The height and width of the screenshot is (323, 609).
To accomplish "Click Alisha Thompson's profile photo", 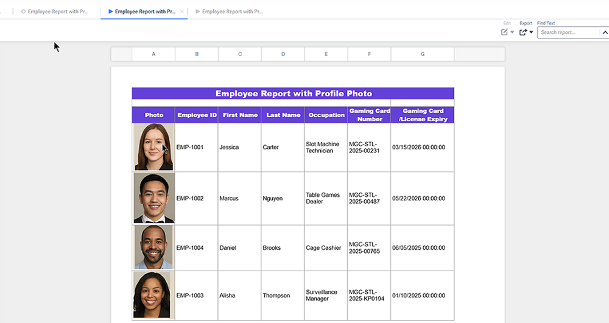I will coord(153,295).
